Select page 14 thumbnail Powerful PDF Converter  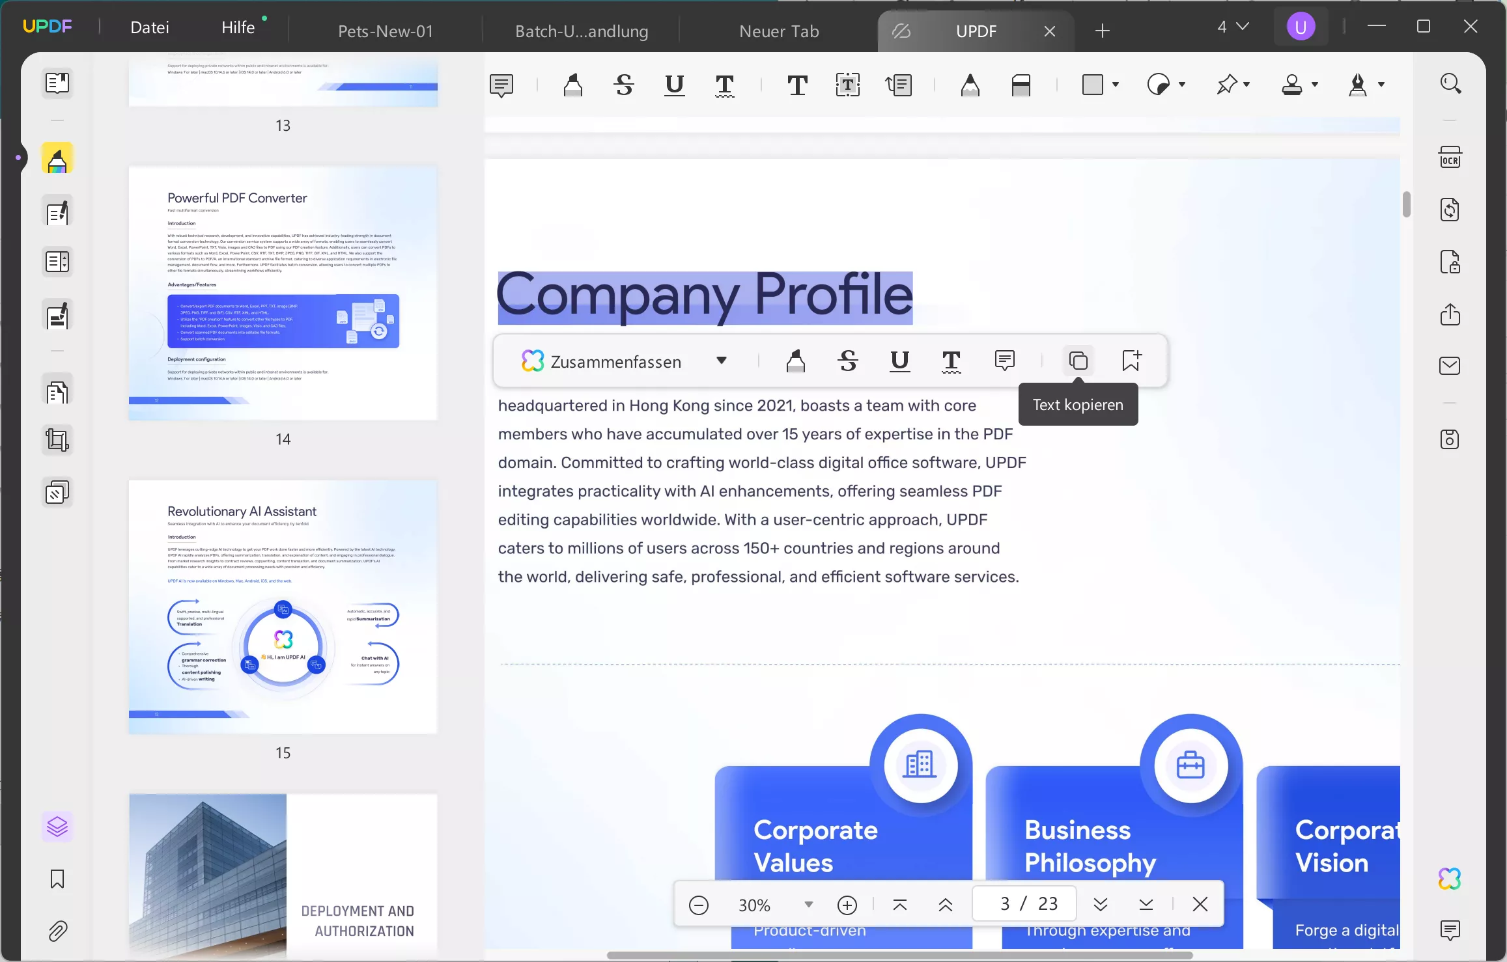point(283,293)
